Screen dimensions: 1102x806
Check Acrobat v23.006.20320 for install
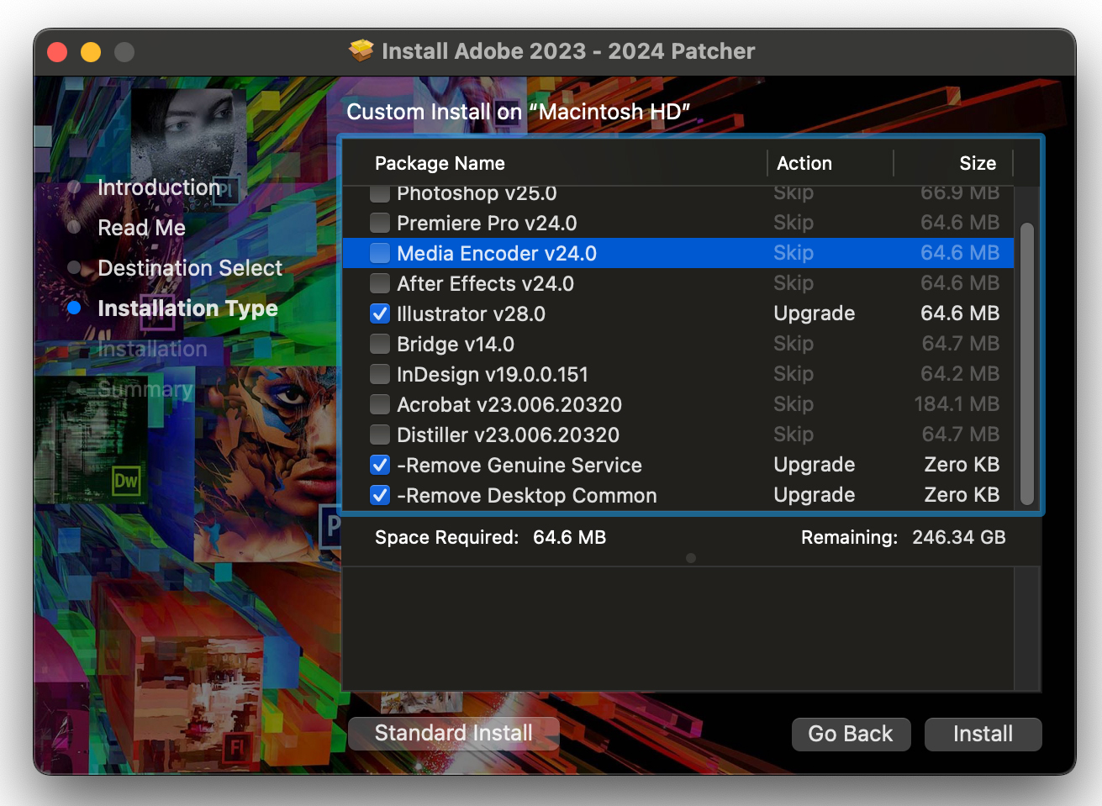point(379,404)
